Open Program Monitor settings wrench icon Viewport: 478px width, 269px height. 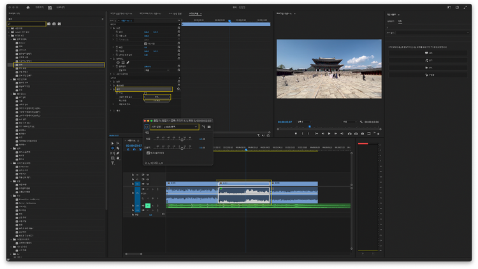click(361, 121)
